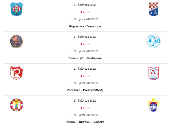The height and width of the screenshot is (131, 171).
Task: Open the NK Polet club crest
Action: (x=154, y=73)
